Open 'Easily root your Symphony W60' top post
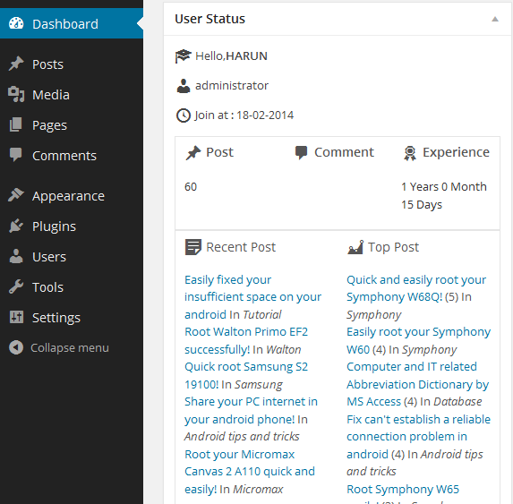513x504 pixels. [418, 340]
